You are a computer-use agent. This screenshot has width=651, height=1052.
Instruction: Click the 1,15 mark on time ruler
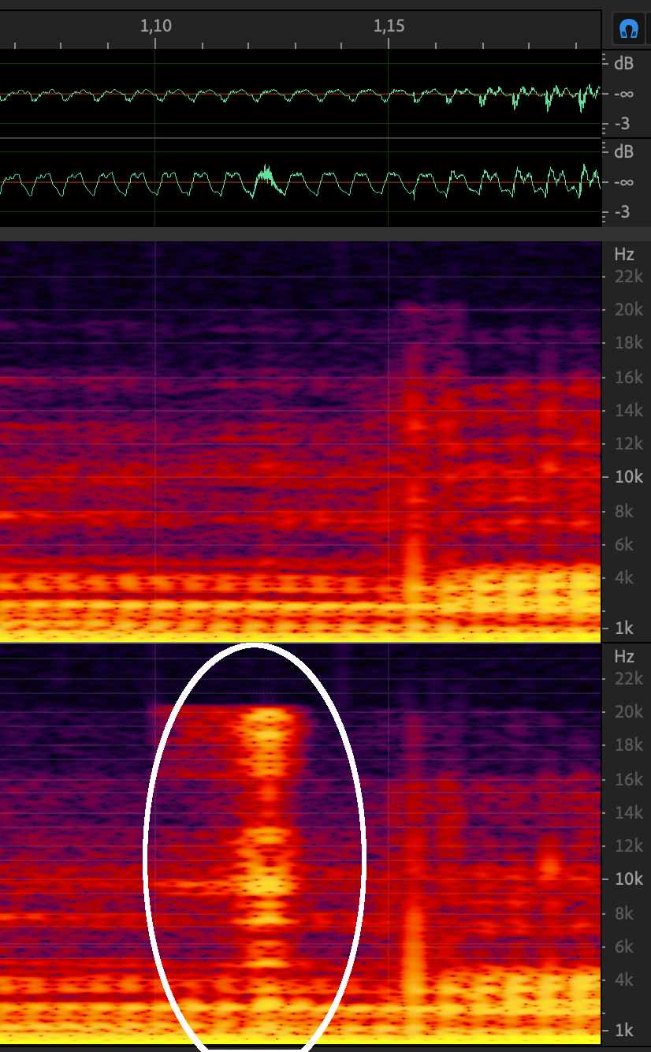[389, 26]
